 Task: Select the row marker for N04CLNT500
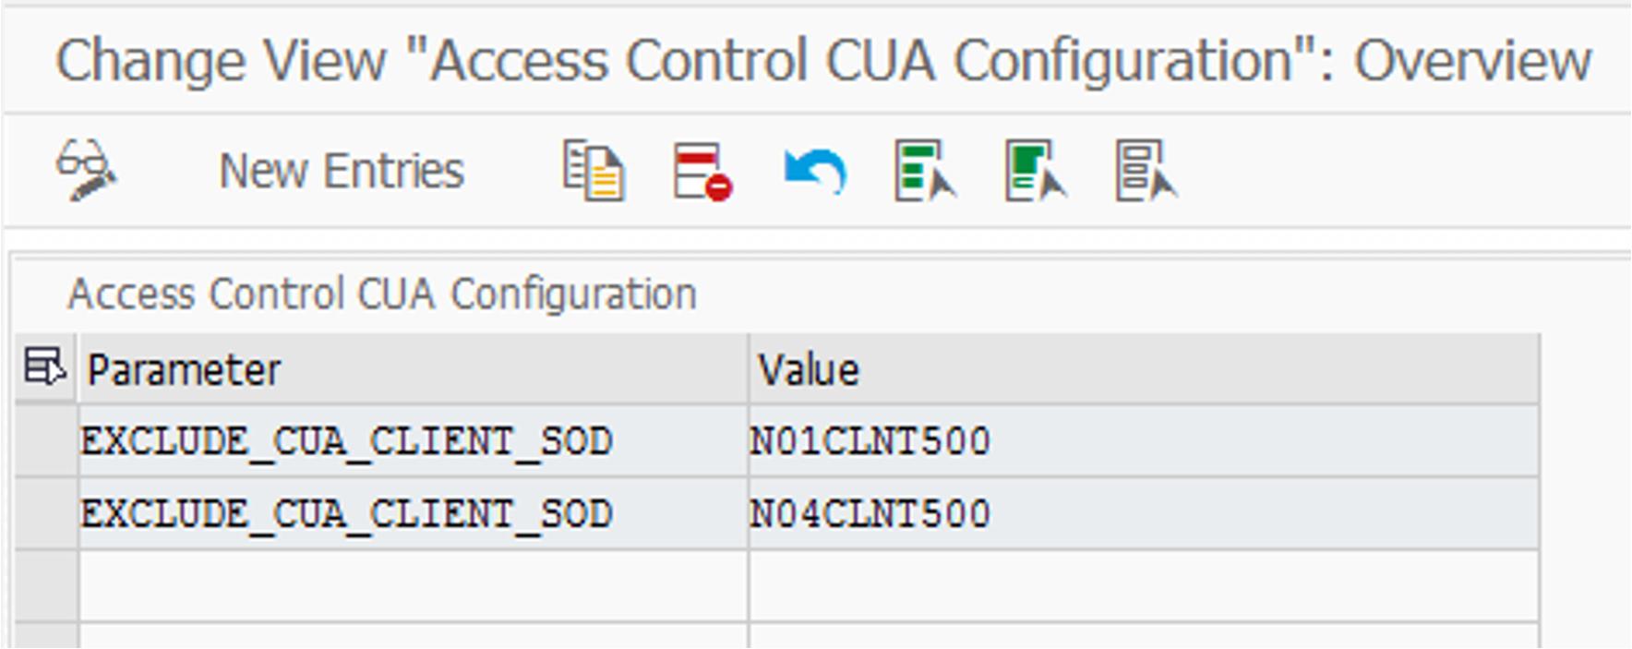[x=46, y=514]
